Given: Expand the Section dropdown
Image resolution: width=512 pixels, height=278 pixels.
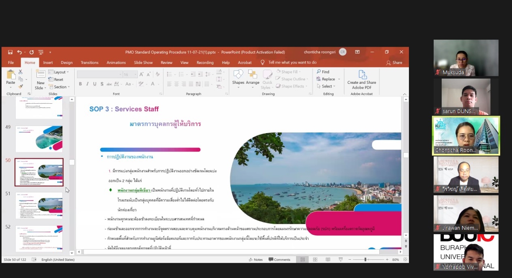Looking at the screenshot, I should [x=59, y=87].
